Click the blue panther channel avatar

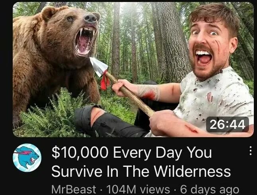point(27,158)
